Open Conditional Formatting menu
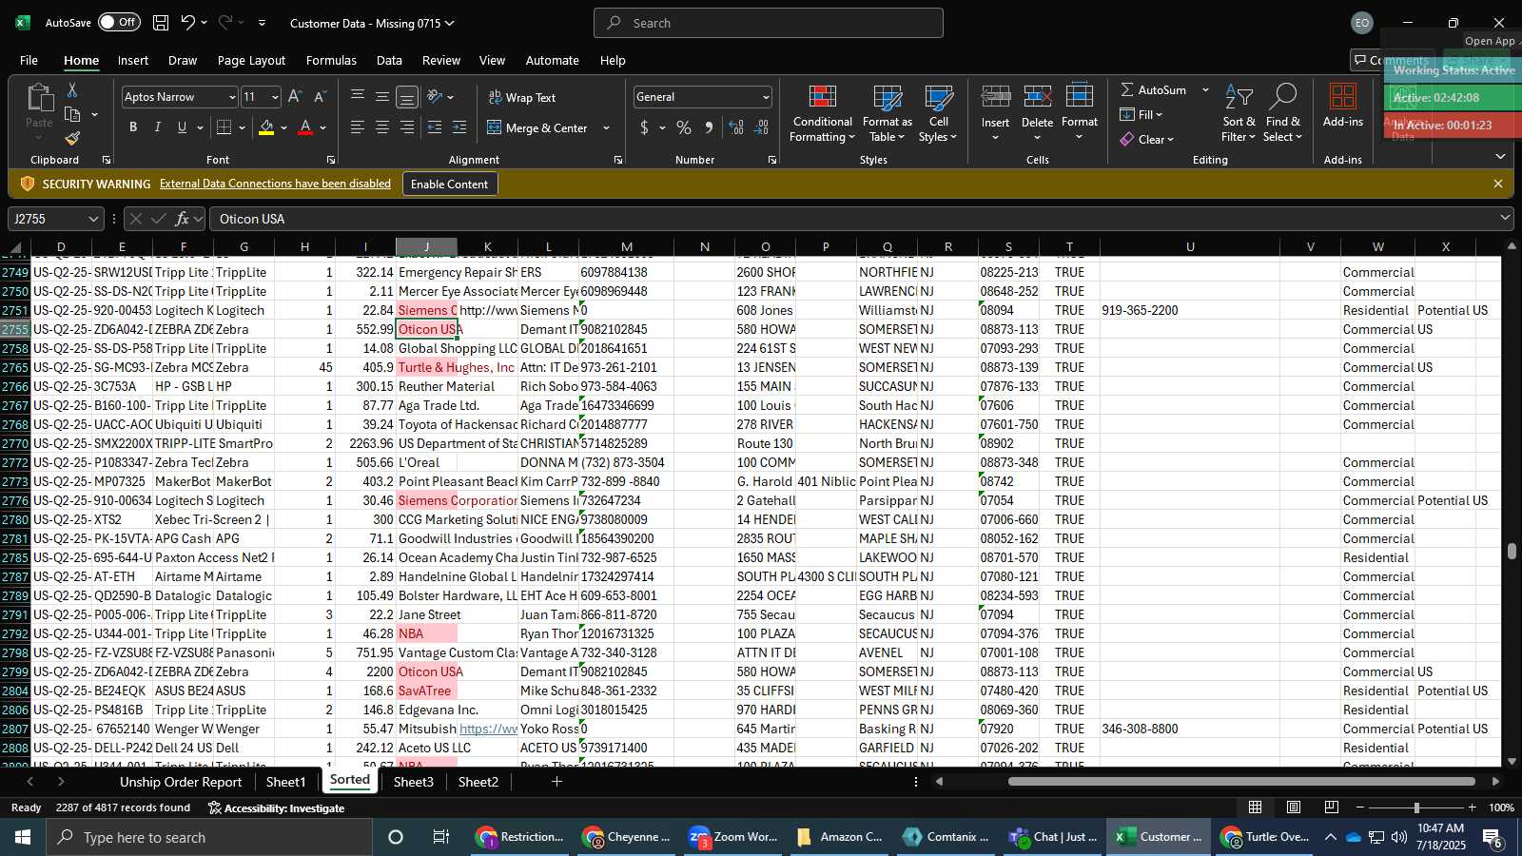 (x=823, y=114)
